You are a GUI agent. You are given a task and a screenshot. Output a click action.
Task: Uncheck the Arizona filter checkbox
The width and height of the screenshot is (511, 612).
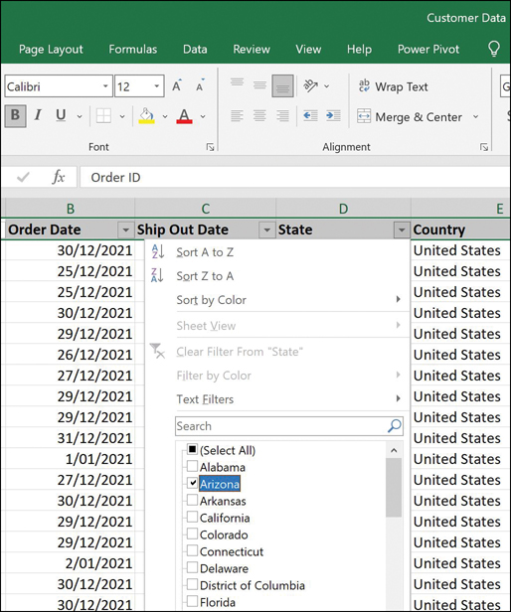click(x=192, y=483)
